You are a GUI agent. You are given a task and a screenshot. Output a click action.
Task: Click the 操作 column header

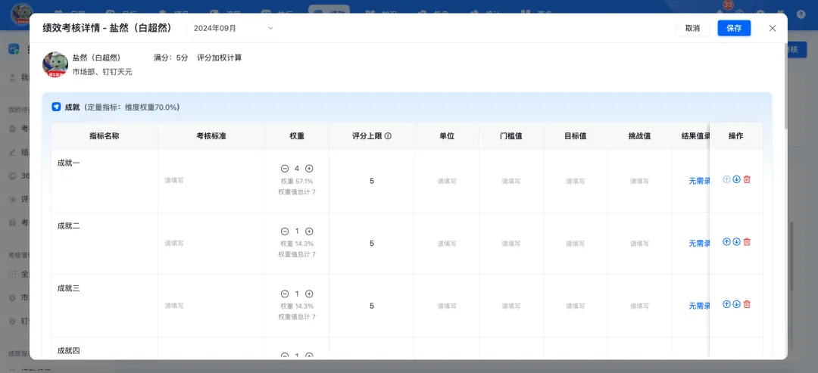click(736, 136)
